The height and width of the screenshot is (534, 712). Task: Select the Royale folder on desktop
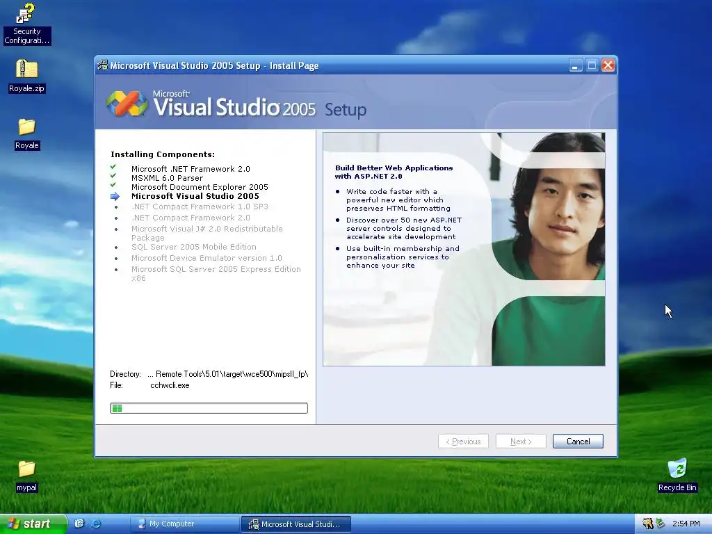[26, 133]
